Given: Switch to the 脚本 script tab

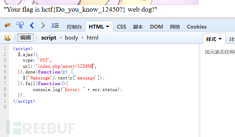Looking at the screenshot, I should point(138,27).
